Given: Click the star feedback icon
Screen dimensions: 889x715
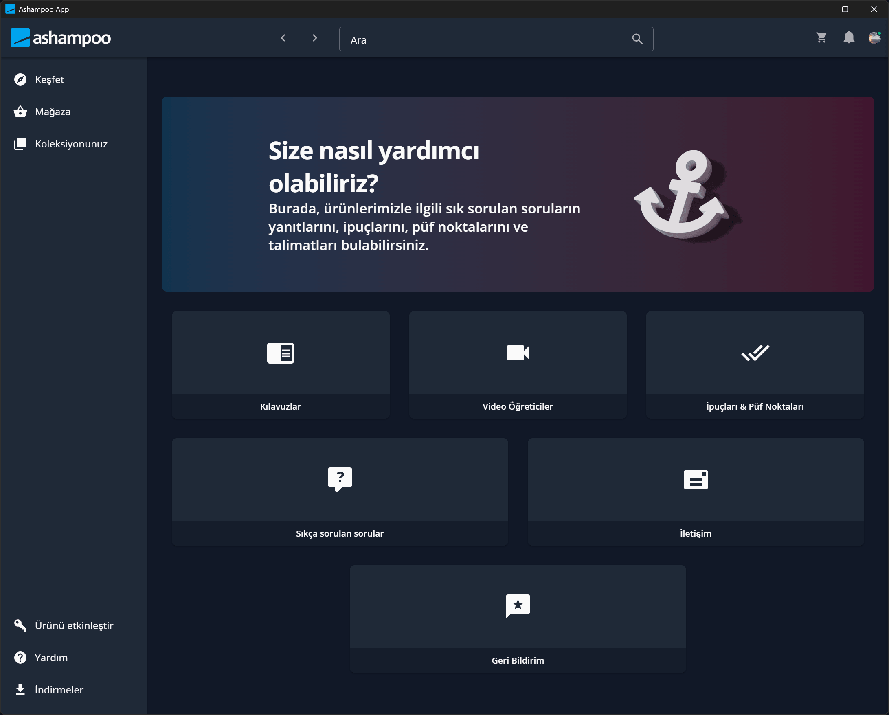Looking at the screenshot, I should click(518, 606).
